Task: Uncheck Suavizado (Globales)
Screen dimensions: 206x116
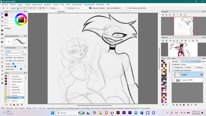Action: pyautogui.click(x=90, y=8)
